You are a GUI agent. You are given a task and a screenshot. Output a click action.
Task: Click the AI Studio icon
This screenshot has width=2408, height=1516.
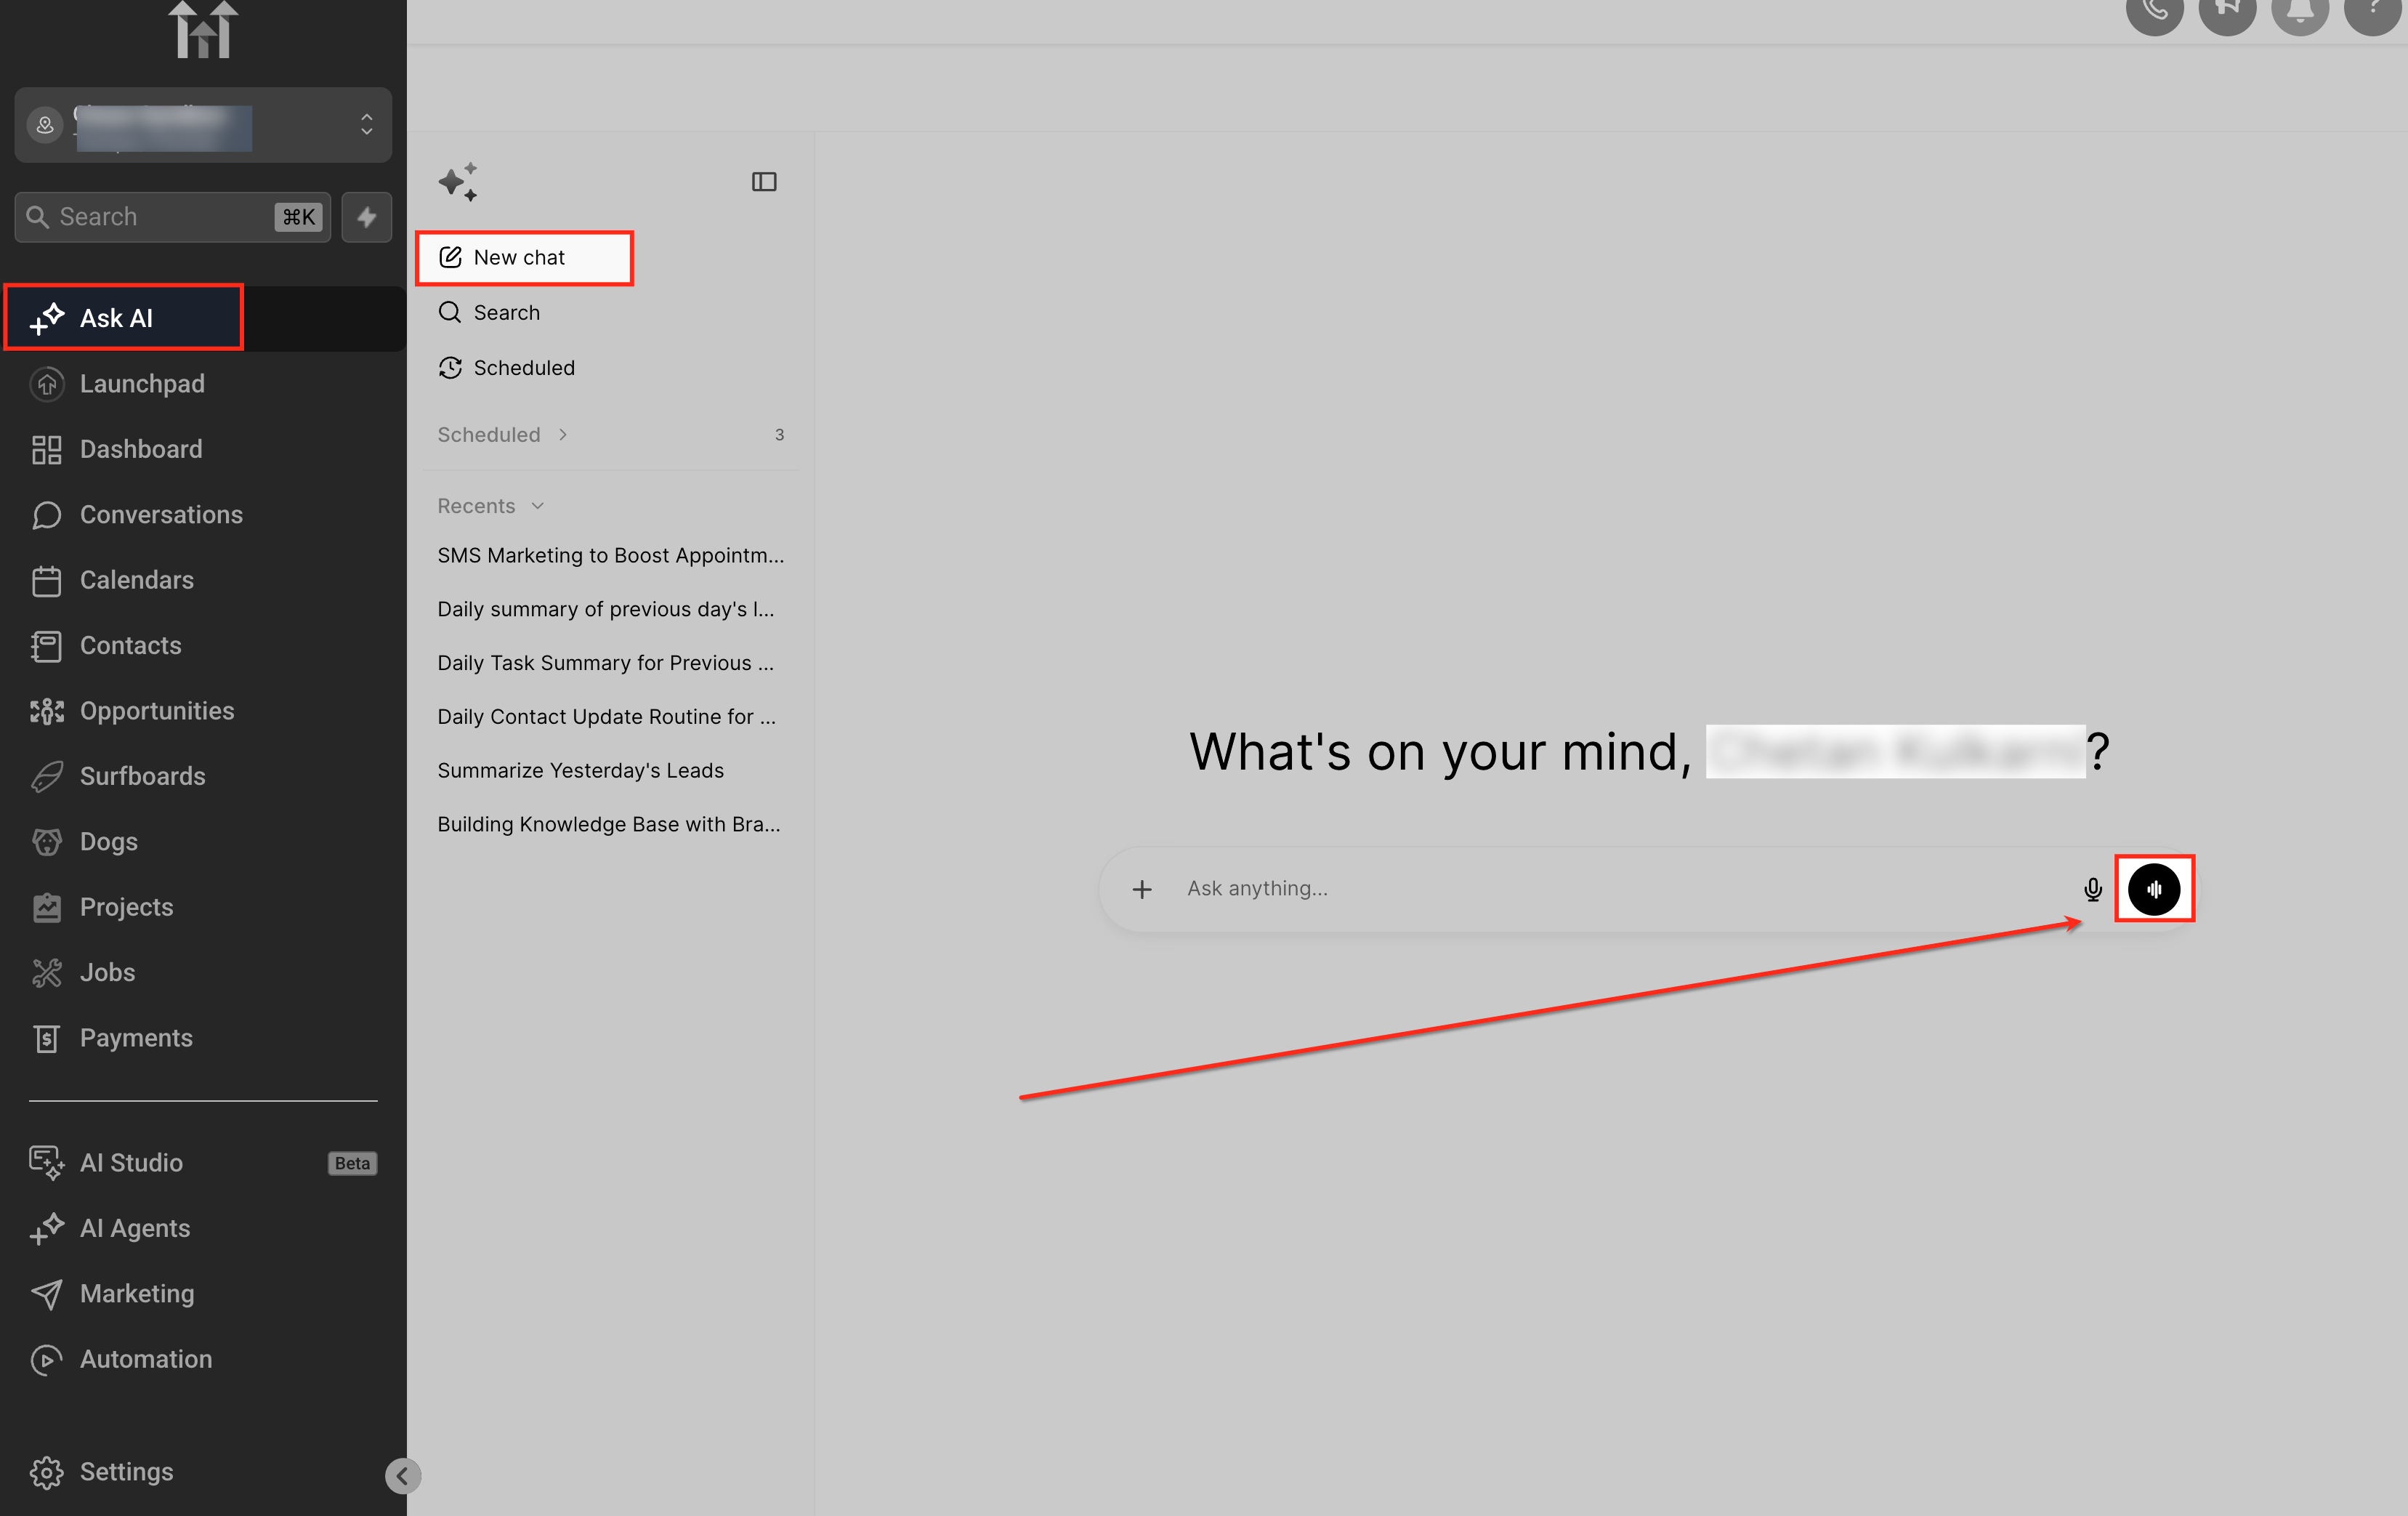pos(46,1163)
